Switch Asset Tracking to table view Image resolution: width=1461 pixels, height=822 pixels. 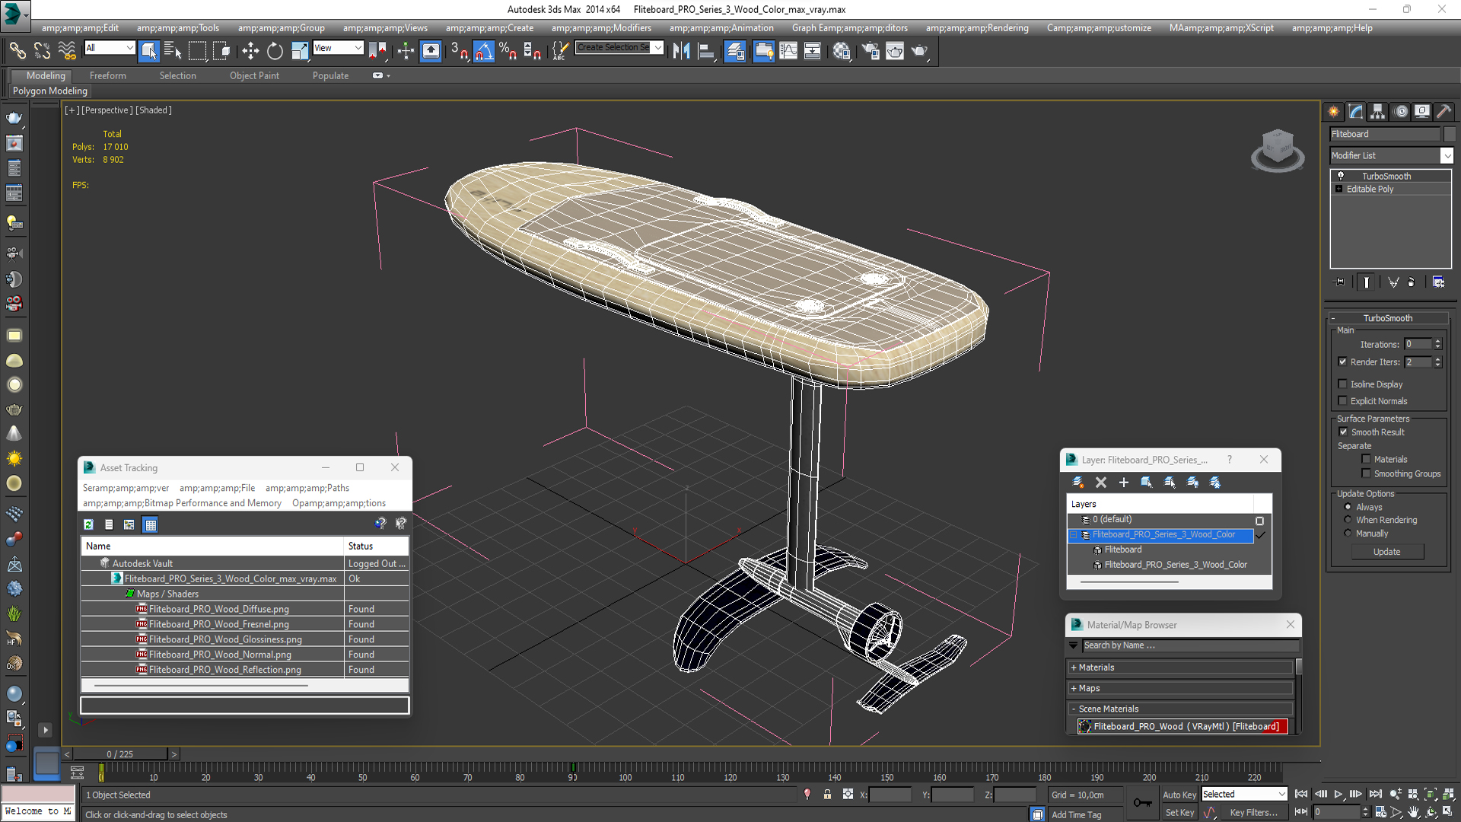click(x=151, y=524)
